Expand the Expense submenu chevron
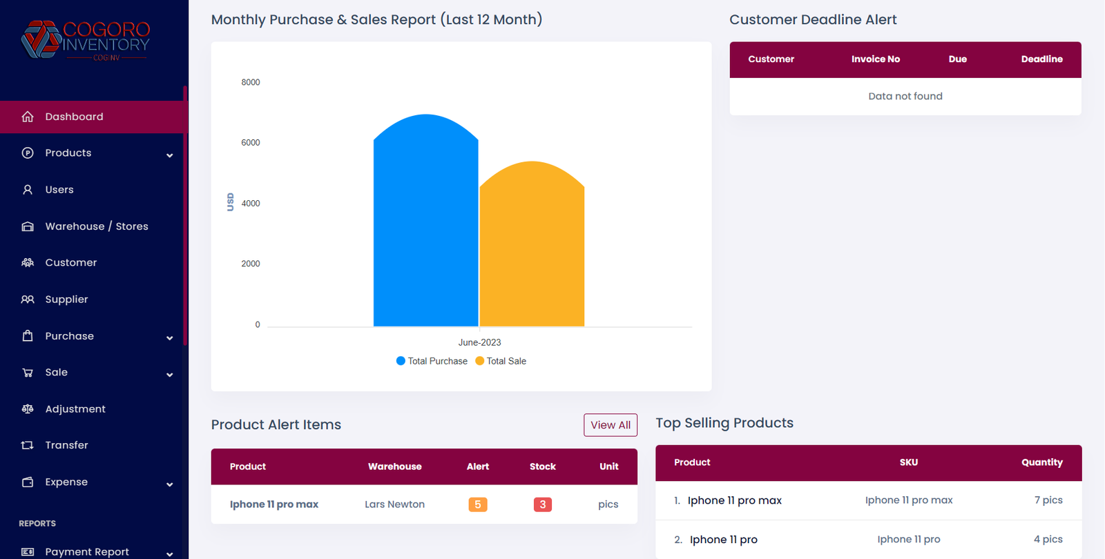Image resolution: width=1105 pixels, height=559 pixels. click(x=169, y=484)
